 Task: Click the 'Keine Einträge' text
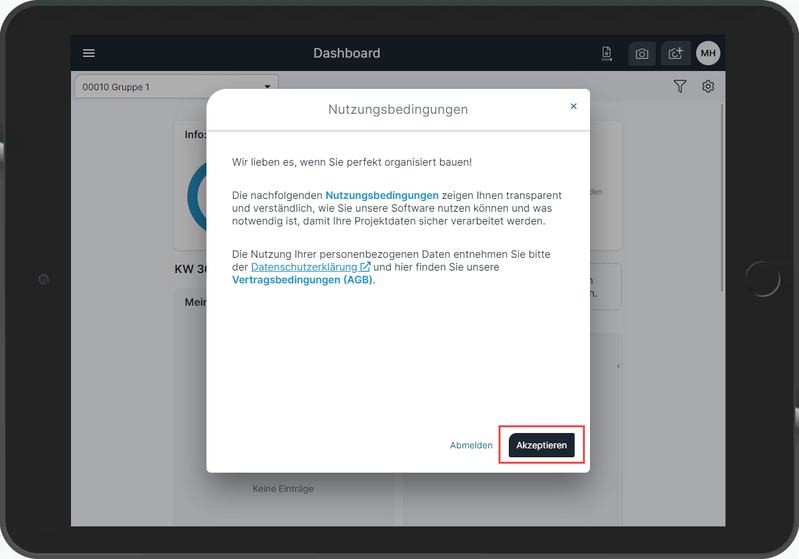[283, 489]
